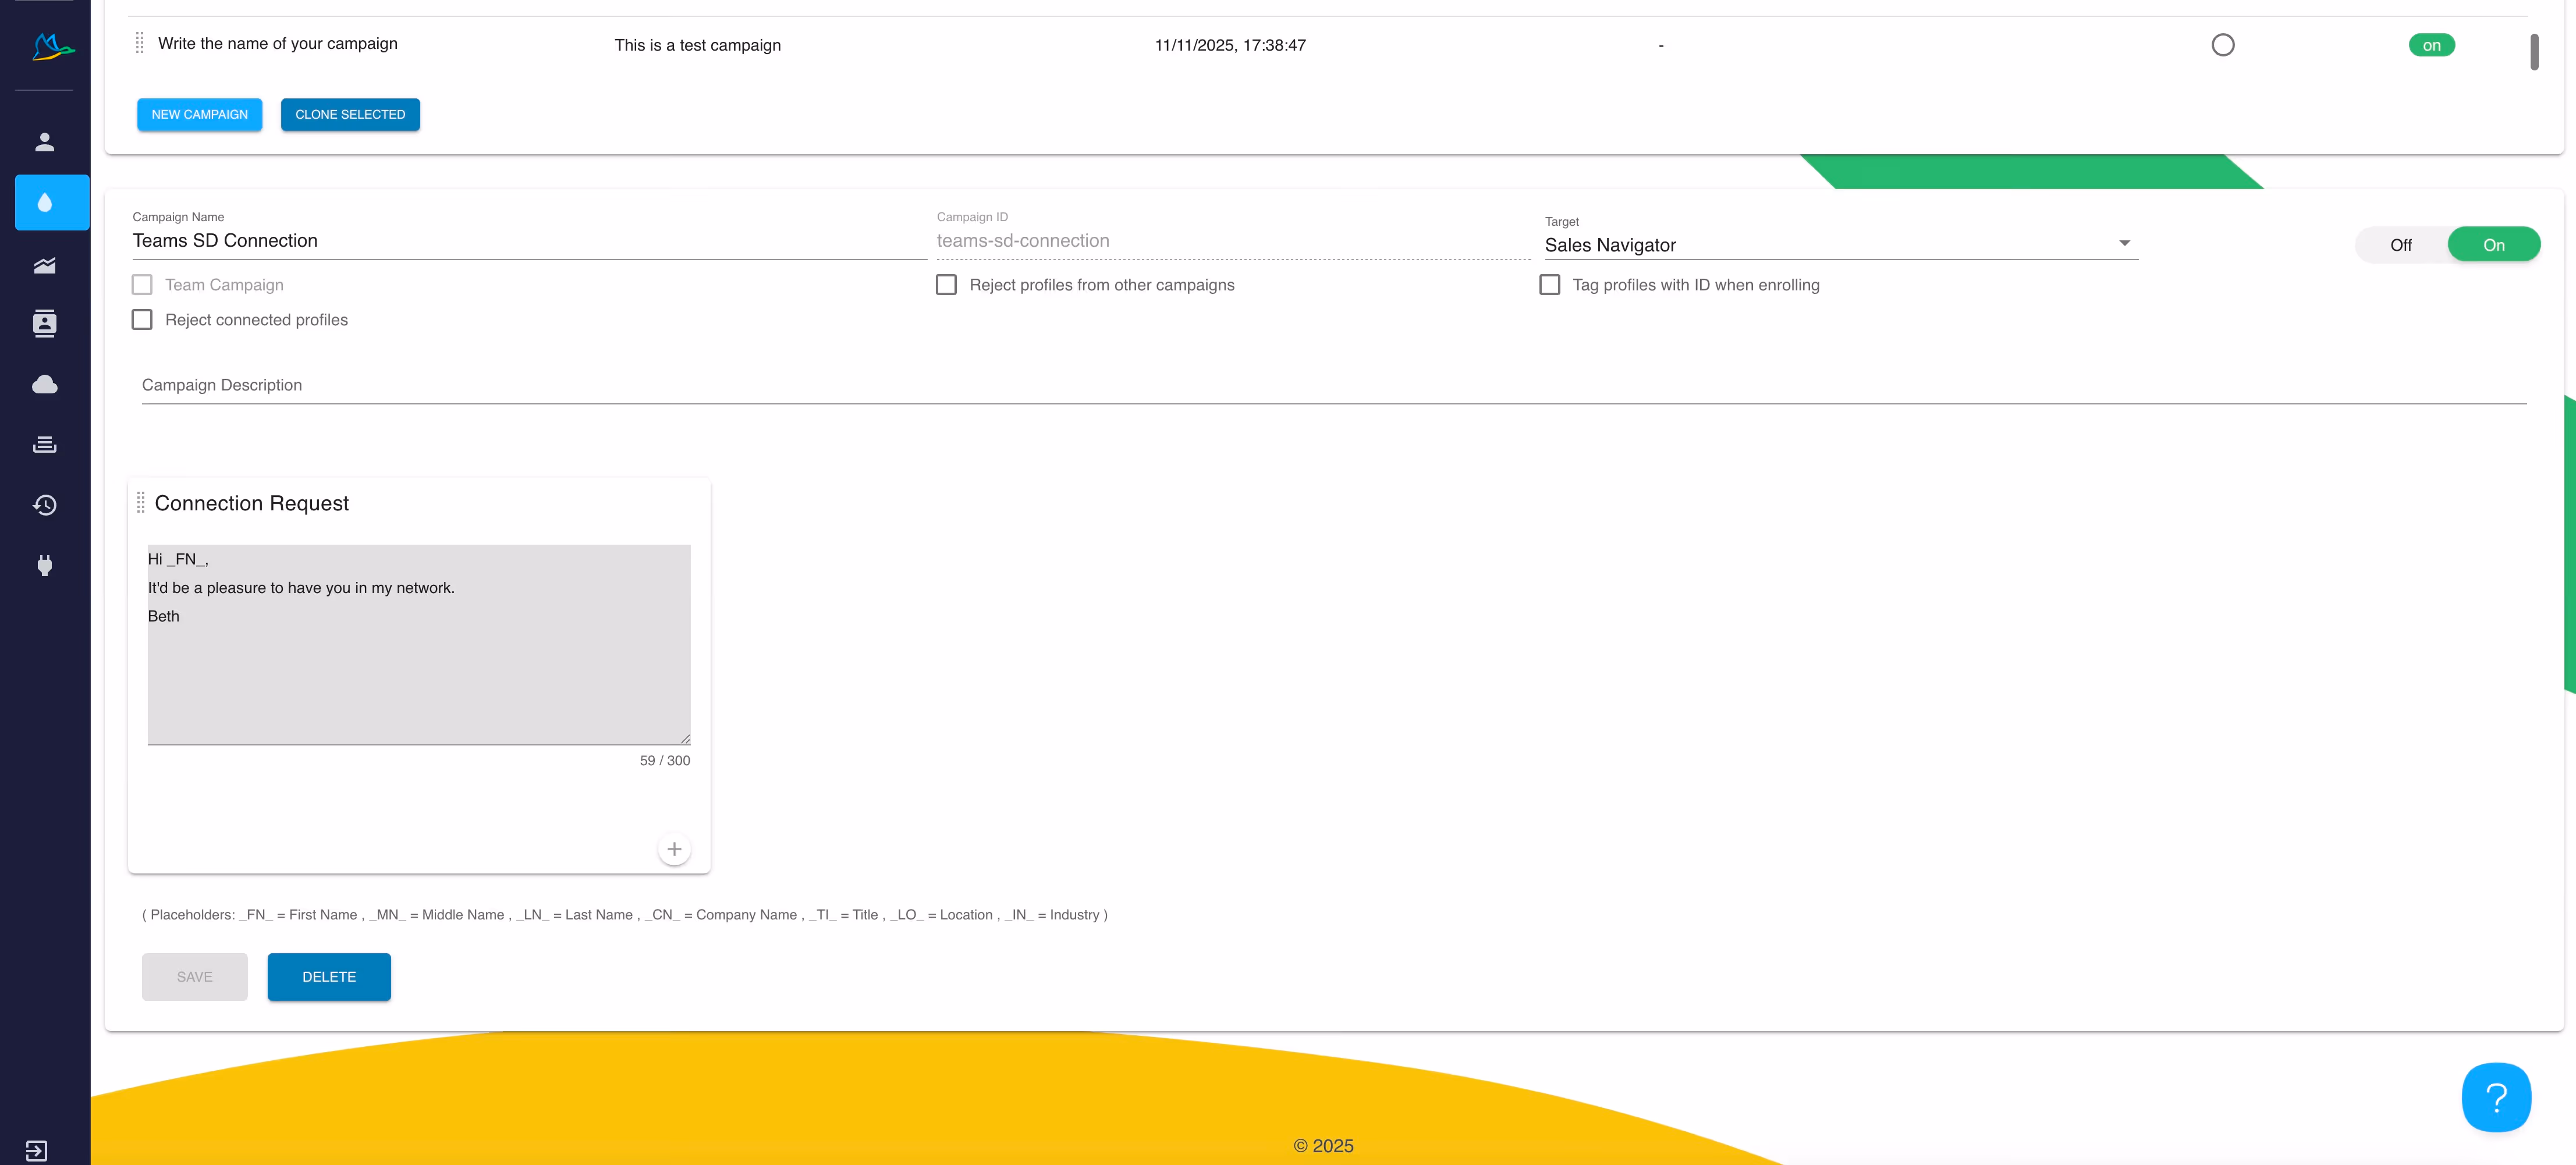Click the cloud icon in sidebar
Viewport: 2576px width, 1165px height.
click(44, 385)
